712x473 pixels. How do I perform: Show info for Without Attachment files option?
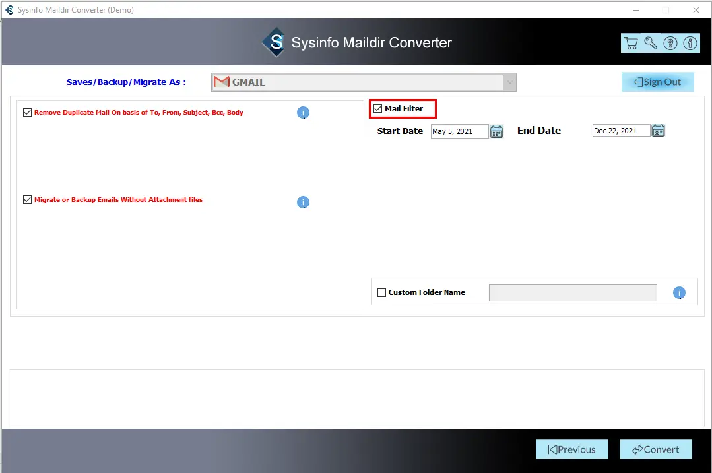pos(303,202)
